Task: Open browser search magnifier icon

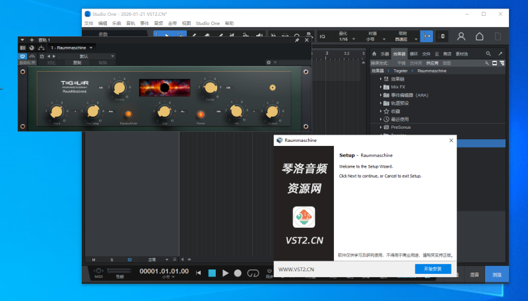Action: (x=488, y=54)
